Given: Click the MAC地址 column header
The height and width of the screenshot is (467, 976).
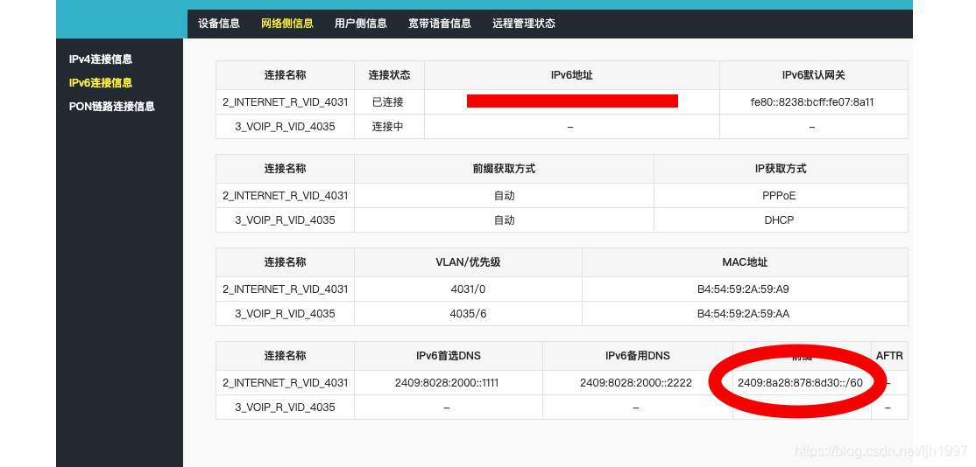Looking at the screenshot, I should [745, 262].
